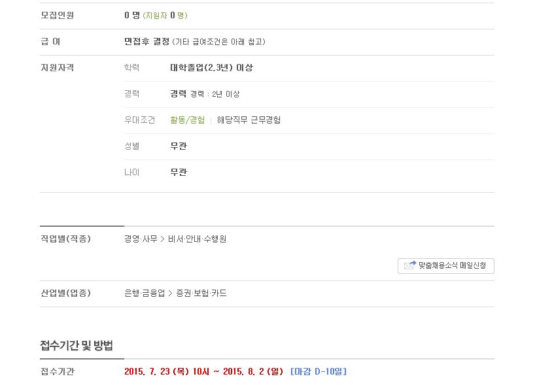Viewport: 535px width, 385px height.
Task: Click 증권·보험·카드 industry subcategory
Action: pyautogui.click(x=201, y=293)
